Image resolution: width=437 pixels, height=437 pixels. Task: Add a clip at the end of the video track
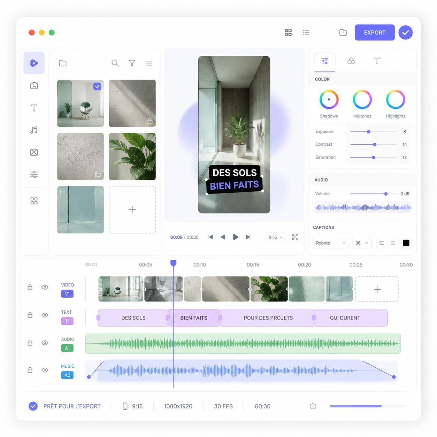pyautogui.click(x=377, y=289)
